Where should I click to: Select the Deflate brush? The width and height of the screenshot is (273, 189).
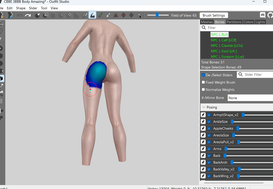click(60, 15)
